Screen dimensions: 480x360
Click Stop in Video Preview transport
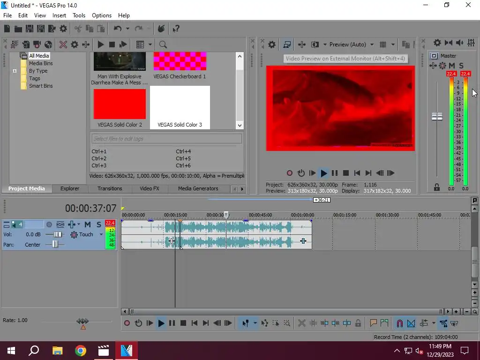(x=346, y=173)
